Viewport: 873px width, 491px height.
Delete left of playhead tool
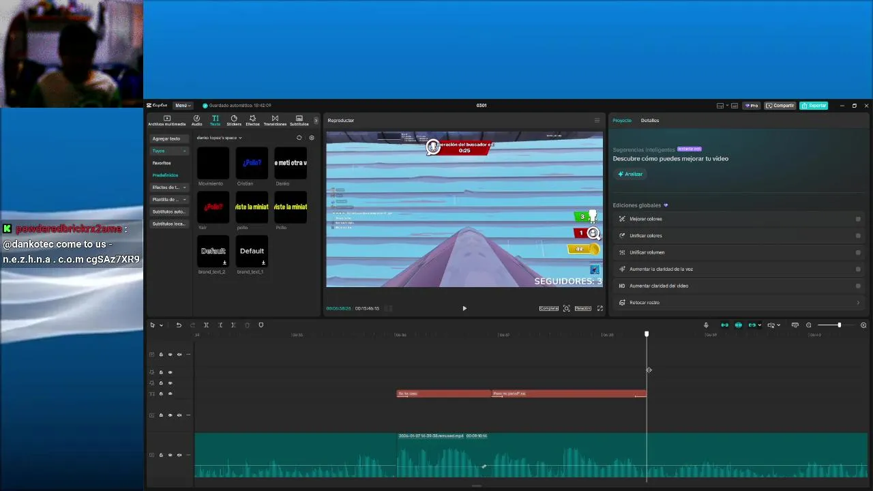pyautogui.click(x=220, y=325)
